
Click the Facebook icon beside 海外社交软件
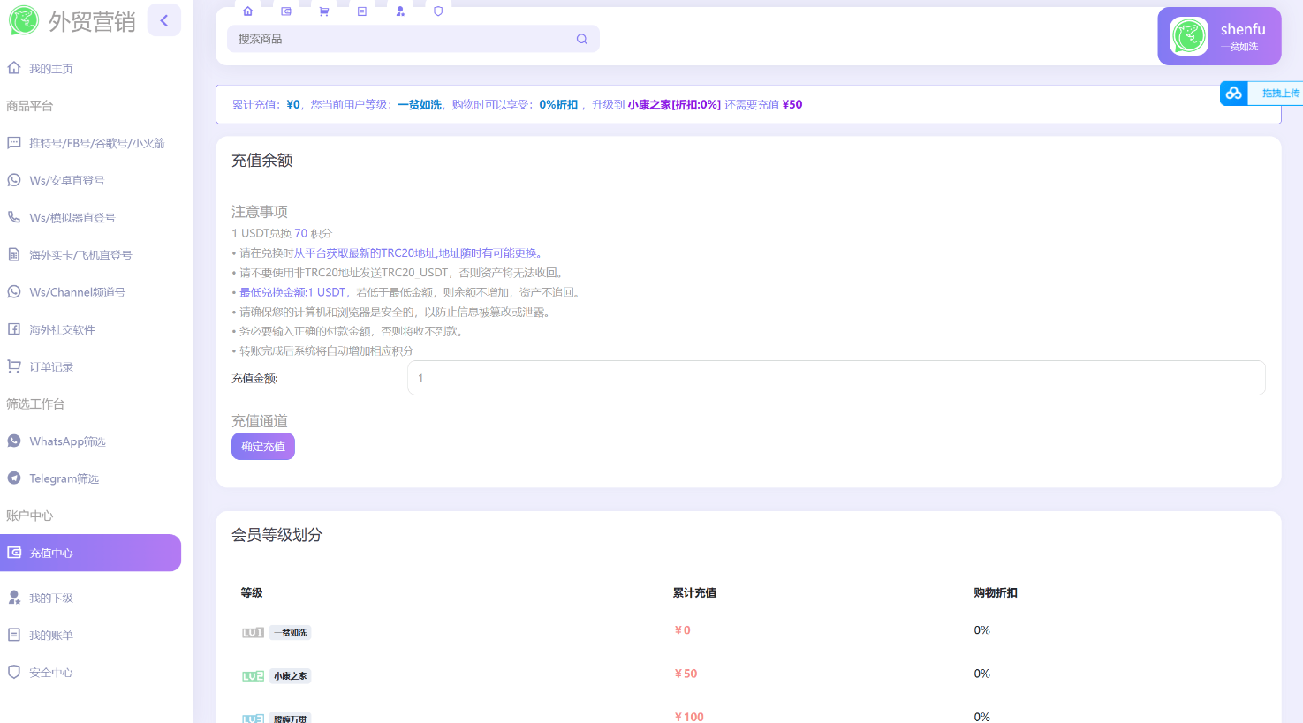pyautogui.click(x=14, y=328)
